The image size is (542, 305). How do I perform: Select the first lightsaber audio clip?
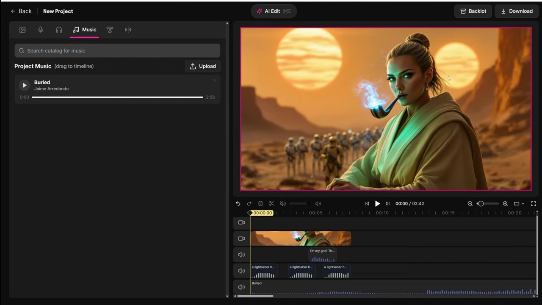pyautogui.click(x=264, y=271)
